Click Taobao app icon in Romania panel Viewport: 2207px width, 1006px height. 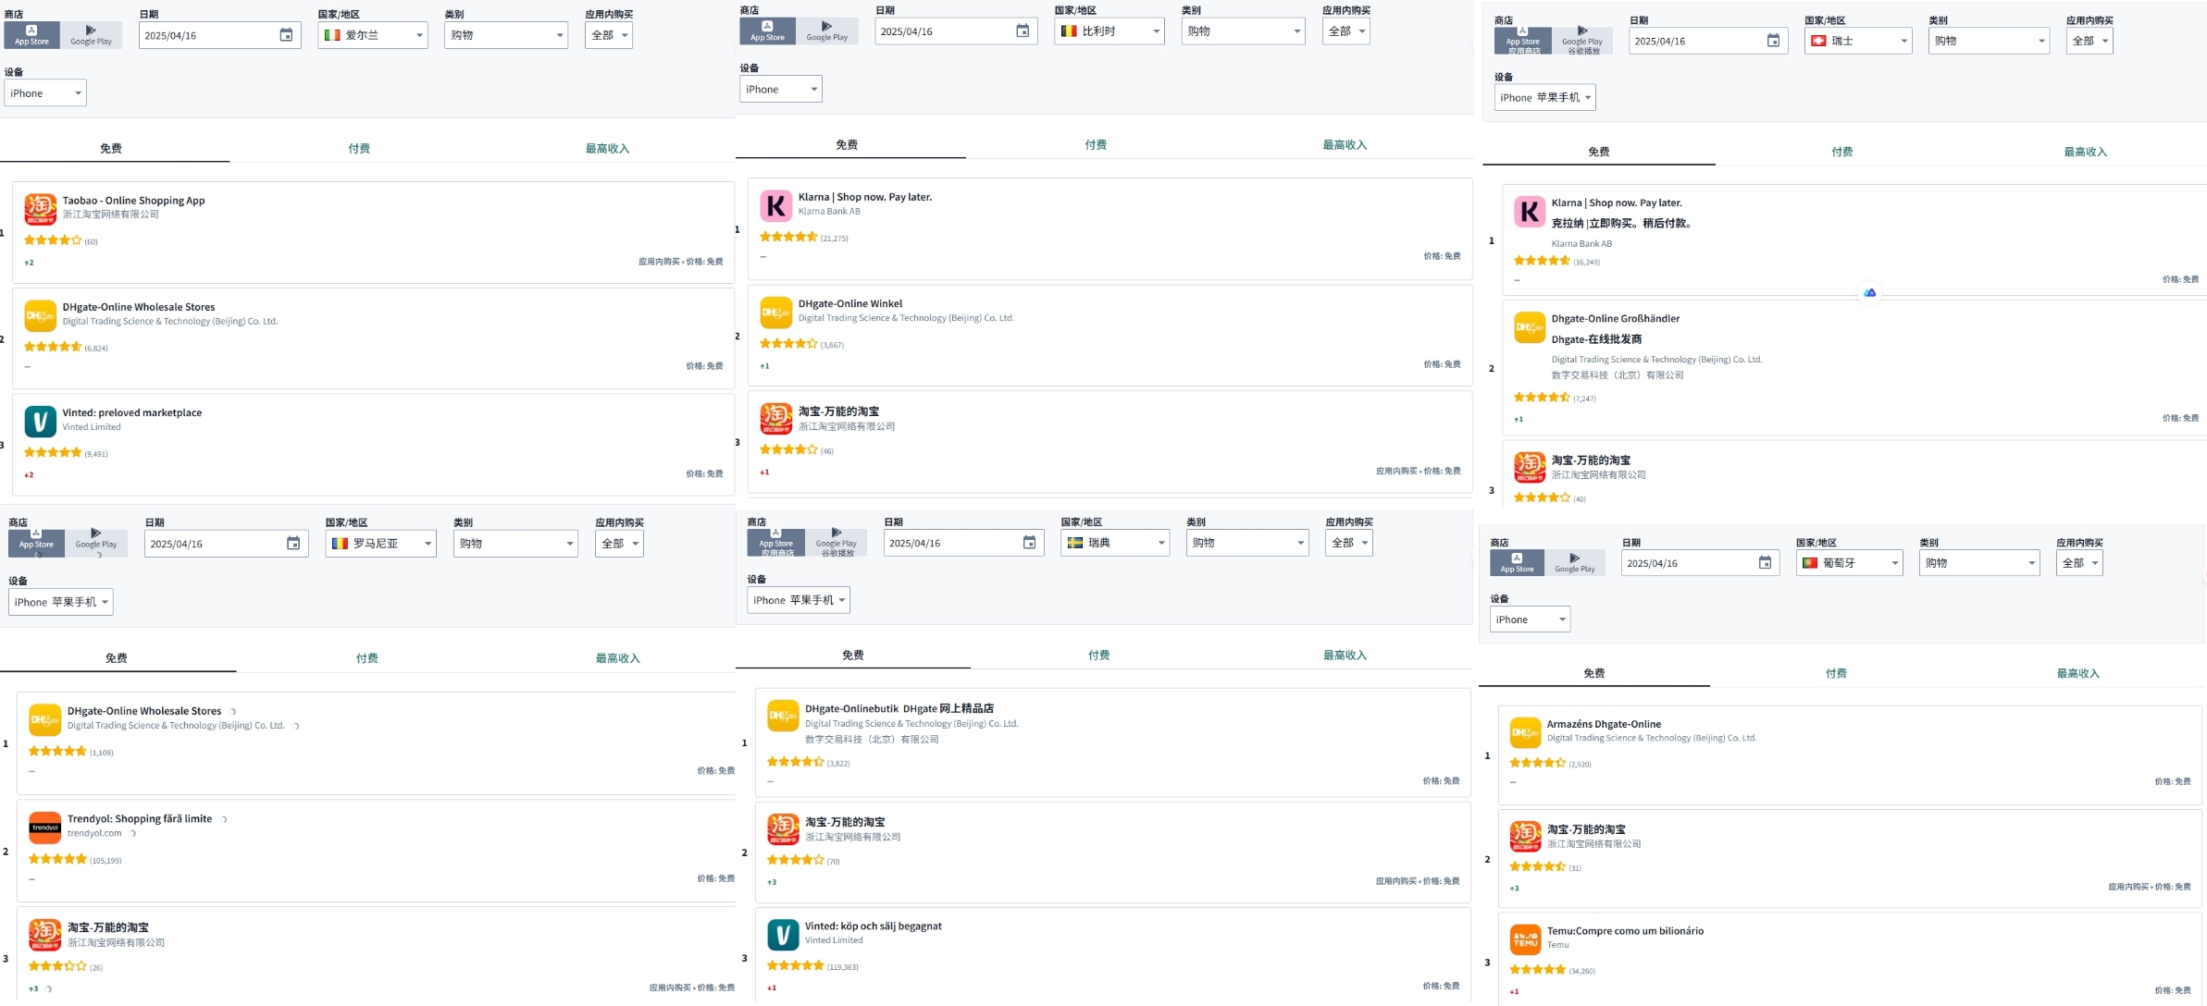[x=44, y=935]
